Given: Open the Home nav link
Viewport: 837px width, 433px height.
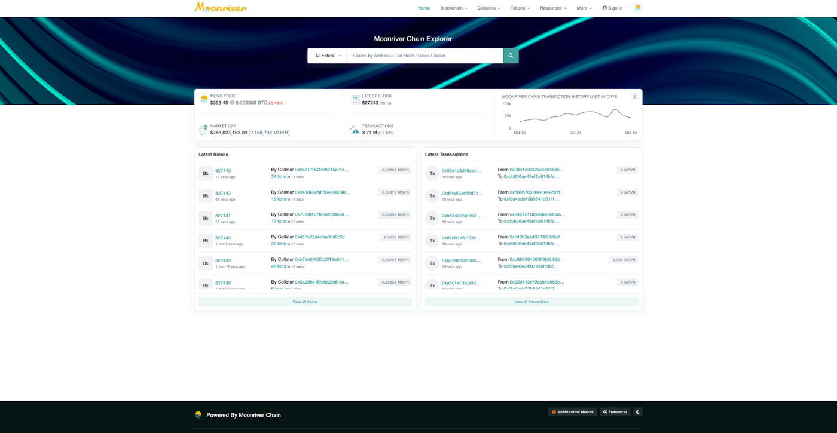Looking at the screenshot, I should (423, 8).
